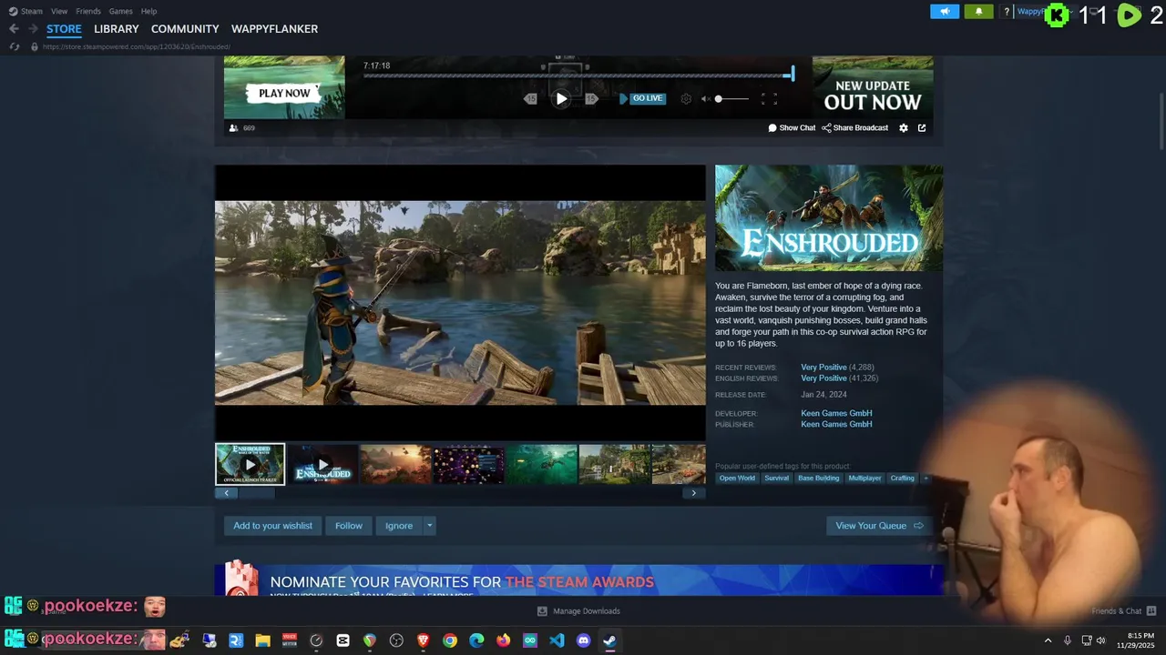Follow the Enshrouded game
The width and height of the screenshot is (1166, 655).
click(x=349, y=526)
